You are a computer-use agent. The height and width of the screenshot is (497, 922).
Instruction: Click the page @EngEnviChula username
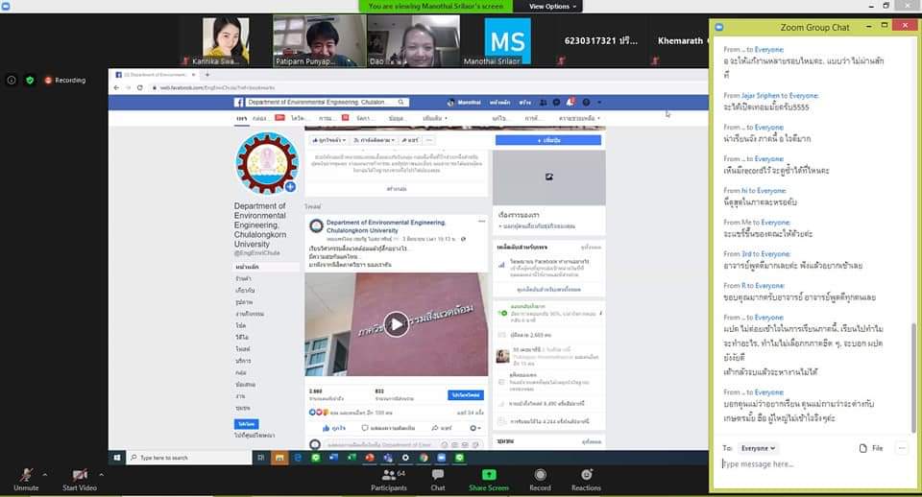click(x=257, y=253)
